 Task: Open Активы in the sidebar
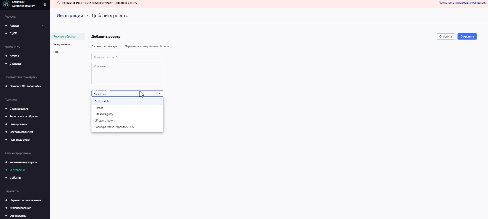14,26
